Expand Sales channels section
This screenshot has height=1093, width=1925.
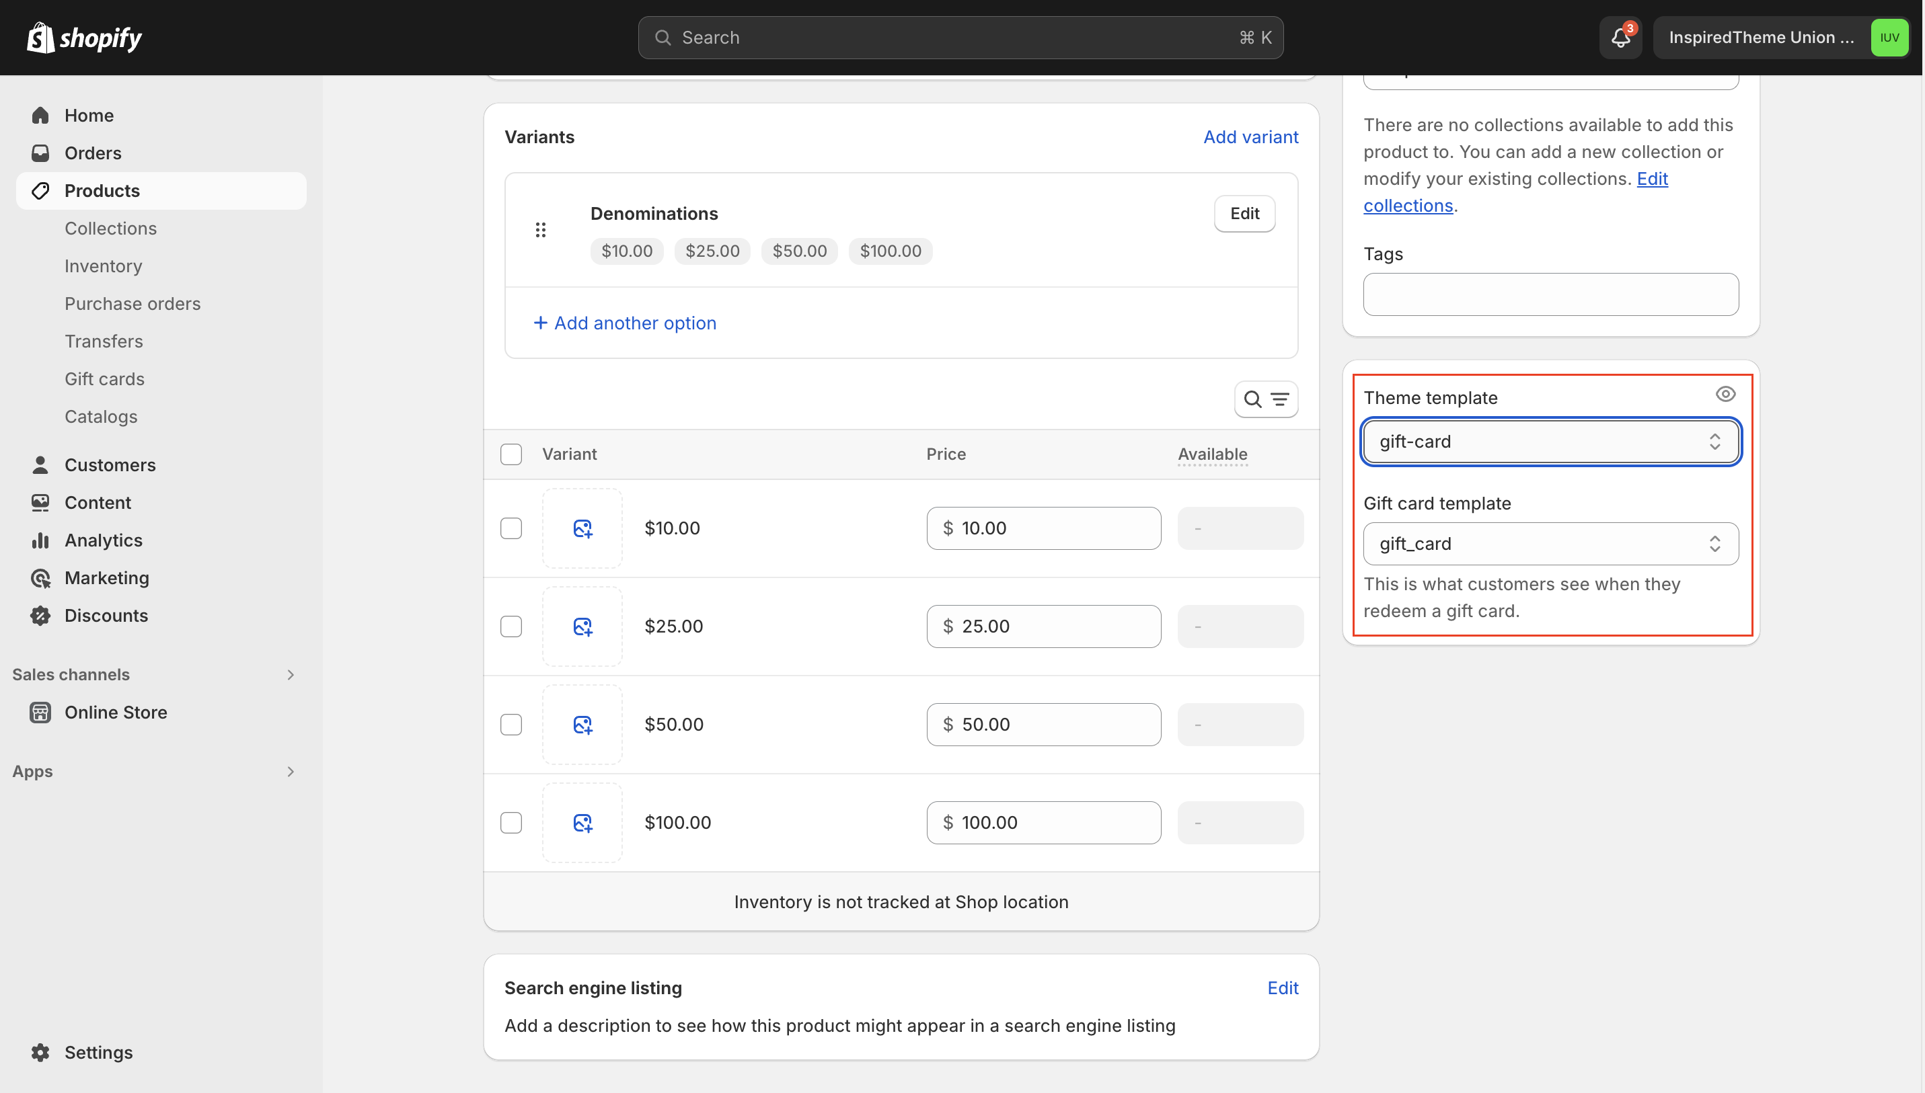290,675
